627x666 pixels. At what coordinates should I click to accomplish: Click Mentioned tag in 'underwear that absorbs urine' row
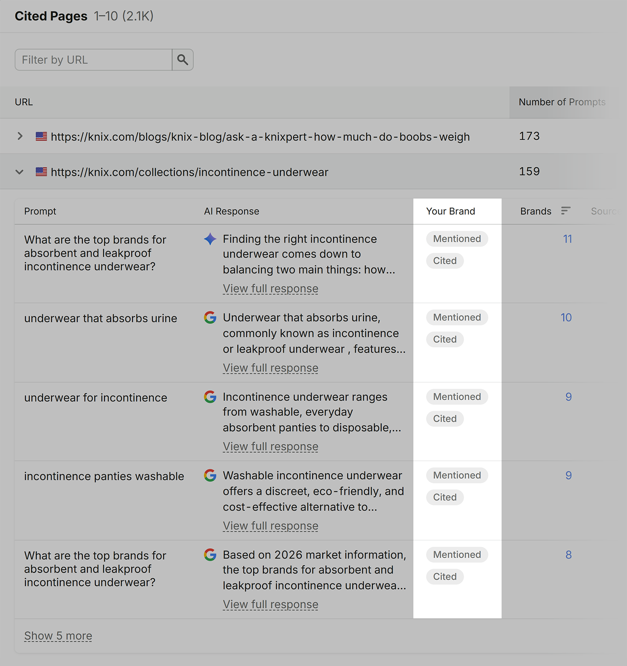click(x=457, y=317)
